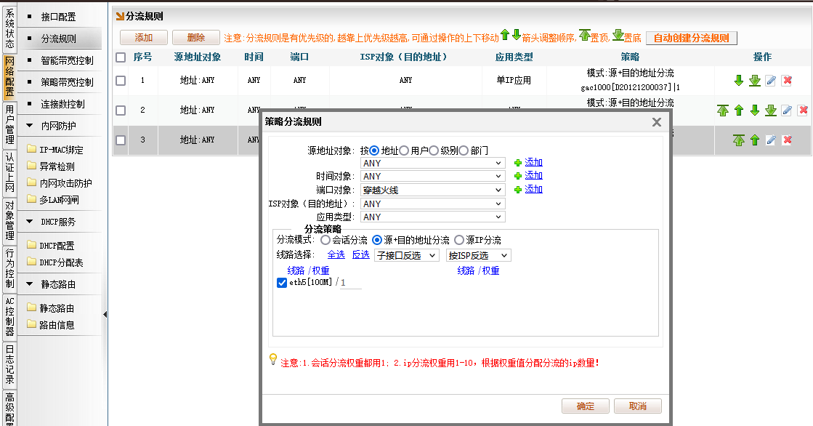This screenshot has width=813, height=426.
Task: Select the 级别 radio for source object
Action: [x=434, y=150]
